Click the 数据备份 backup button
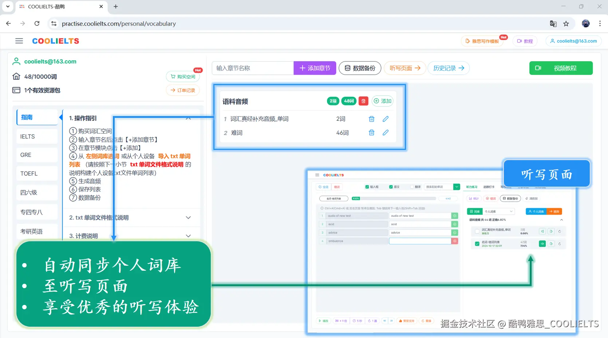 pyautogui.click(x=360, y=68)
